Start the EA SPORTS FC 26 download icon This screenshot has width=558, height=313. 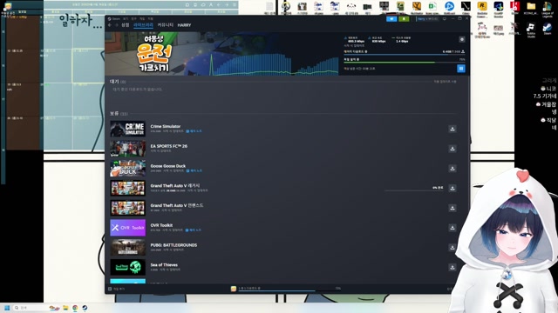point(453,149)
